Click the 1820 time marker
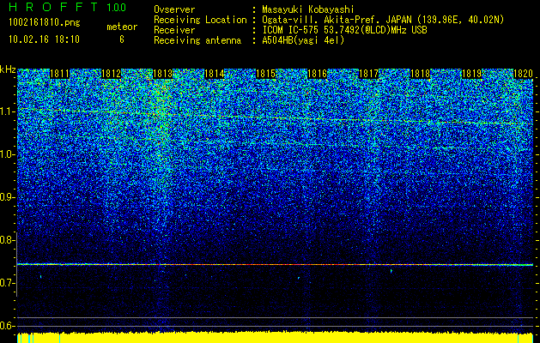540x343 pixels. 523,74
